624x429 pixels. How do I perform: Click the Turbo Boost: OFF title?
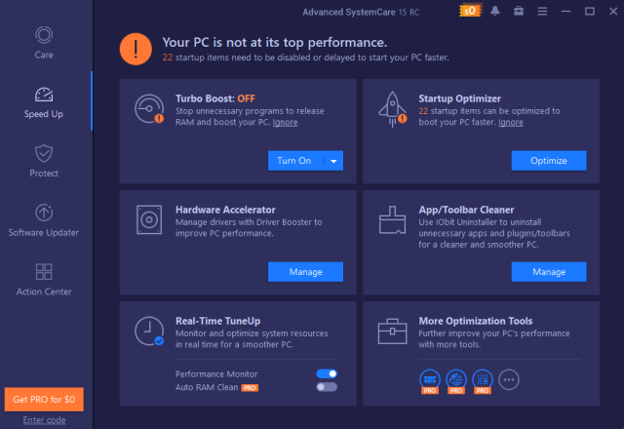(215, 98)
